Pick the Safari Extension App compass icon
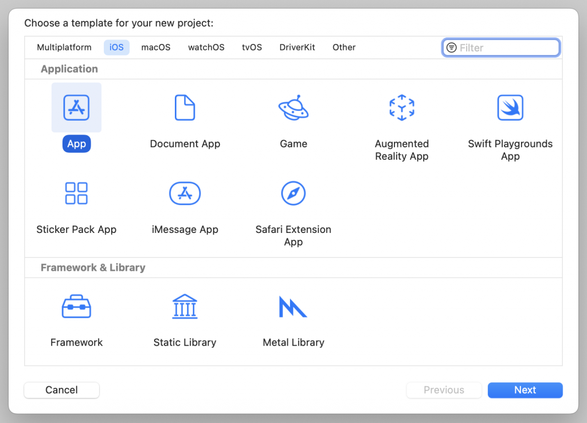The width and height of the screenshot is (587, 423). tap(293, 193)
